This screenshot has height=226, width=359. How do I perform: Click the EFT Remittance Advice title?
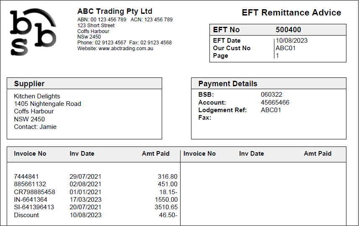[291, 13]
